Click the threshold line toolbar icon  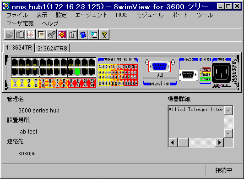point(31,34)
